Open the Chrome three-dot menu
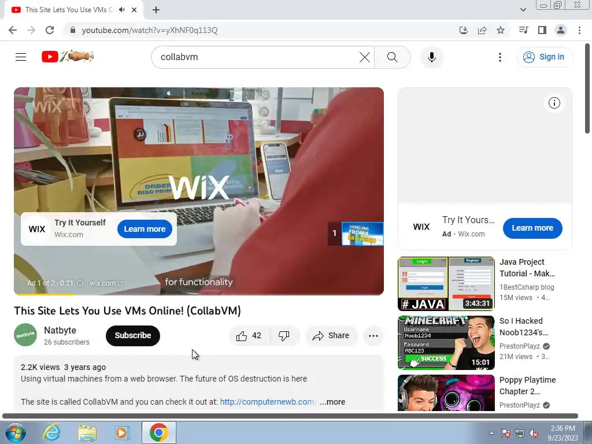Viewport: 592px width, 444px height. click(x=579, y=30)
